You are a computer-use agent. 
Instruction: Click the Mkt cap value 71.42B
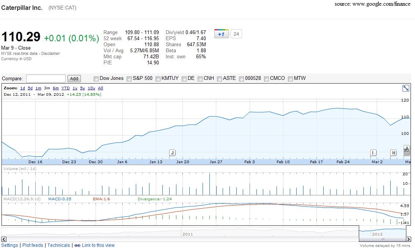pos(151,56)
